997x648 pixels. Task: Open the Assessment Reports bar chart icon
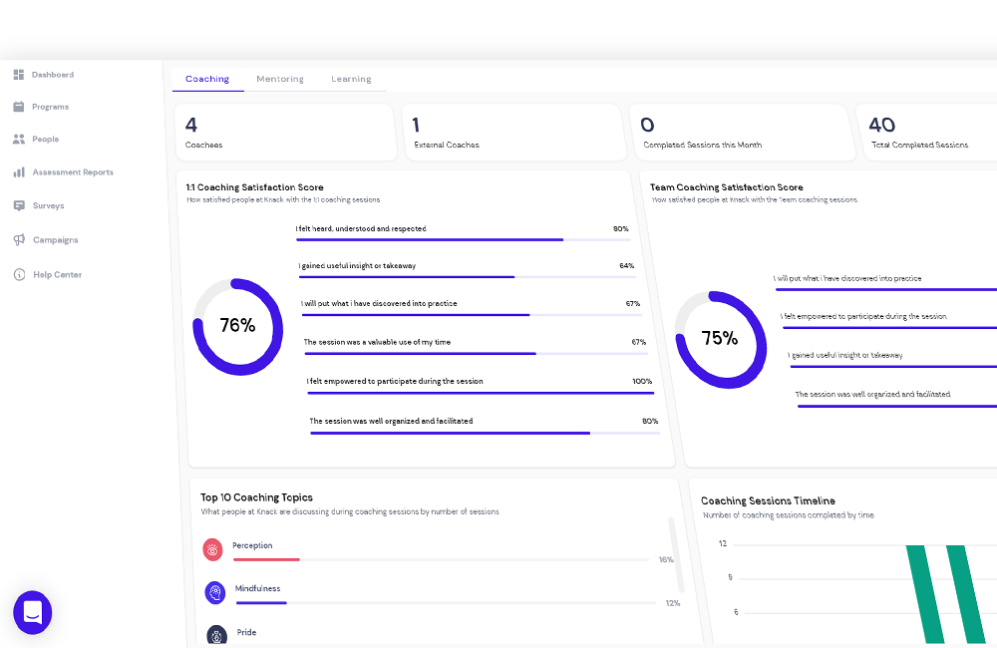(19, 172)
